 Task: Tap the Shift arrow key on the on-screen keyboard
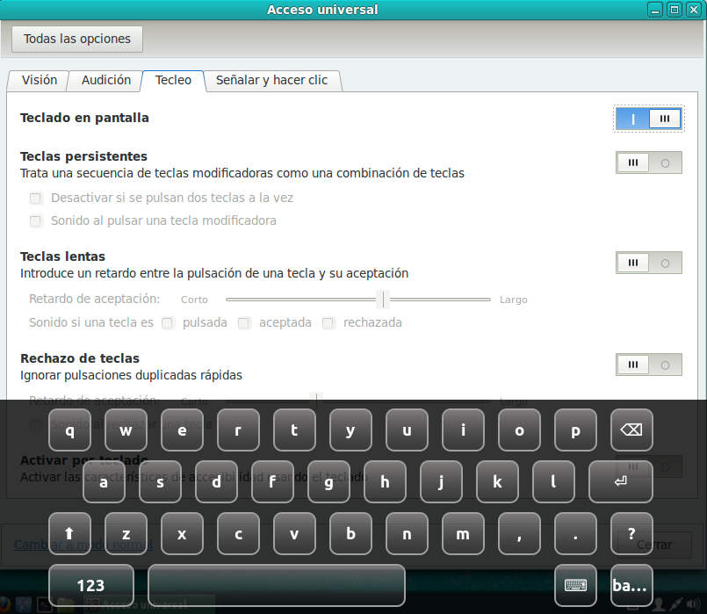(69, 533)
